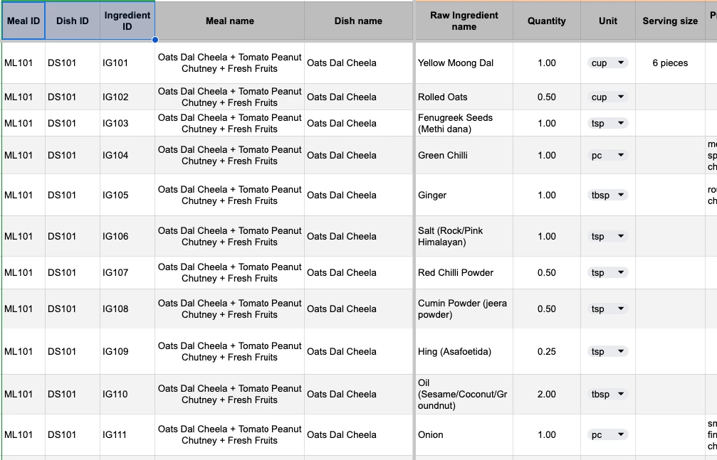Select cell IG108
Image resolution: width=717 pixels, height=460 pixels.
coord(127,309)
